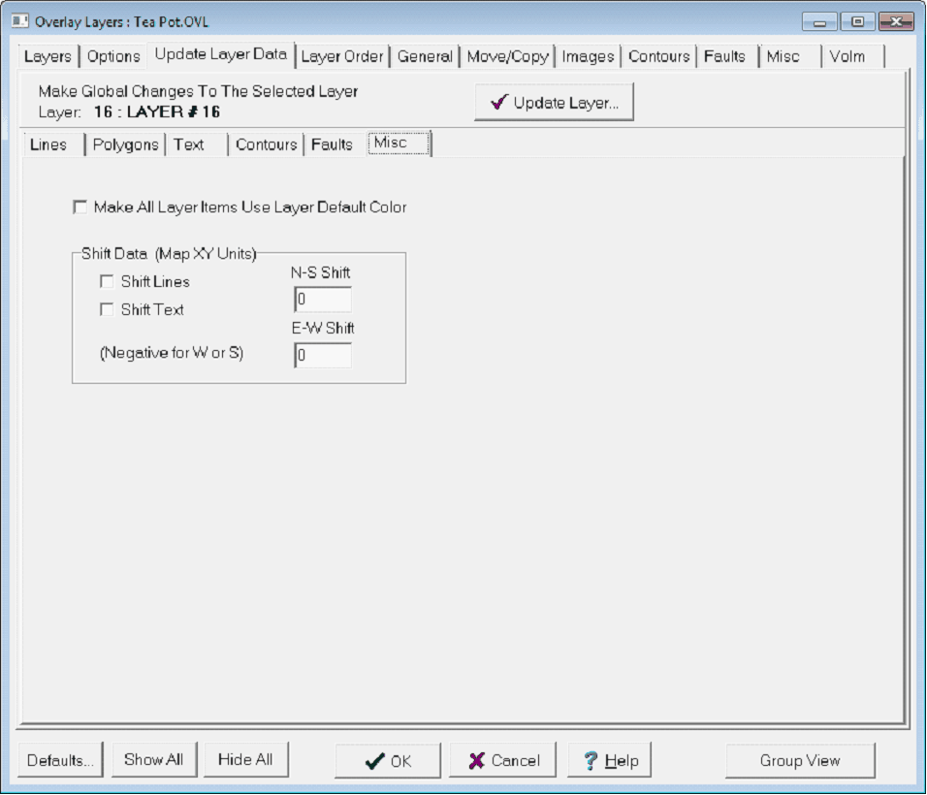The width and height of the screenshot is (927, 795).
Task: Select the Layer Order tab
Action: coord(342,56)
